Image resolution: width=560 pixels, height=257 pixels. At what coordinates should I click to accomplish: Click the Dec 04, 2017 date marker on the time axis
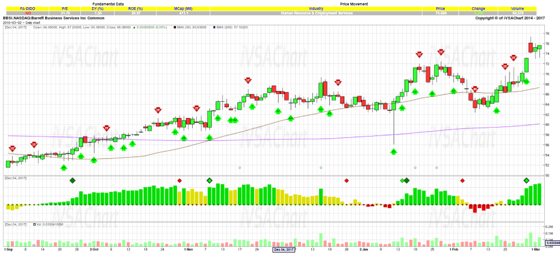click(284, 249)
